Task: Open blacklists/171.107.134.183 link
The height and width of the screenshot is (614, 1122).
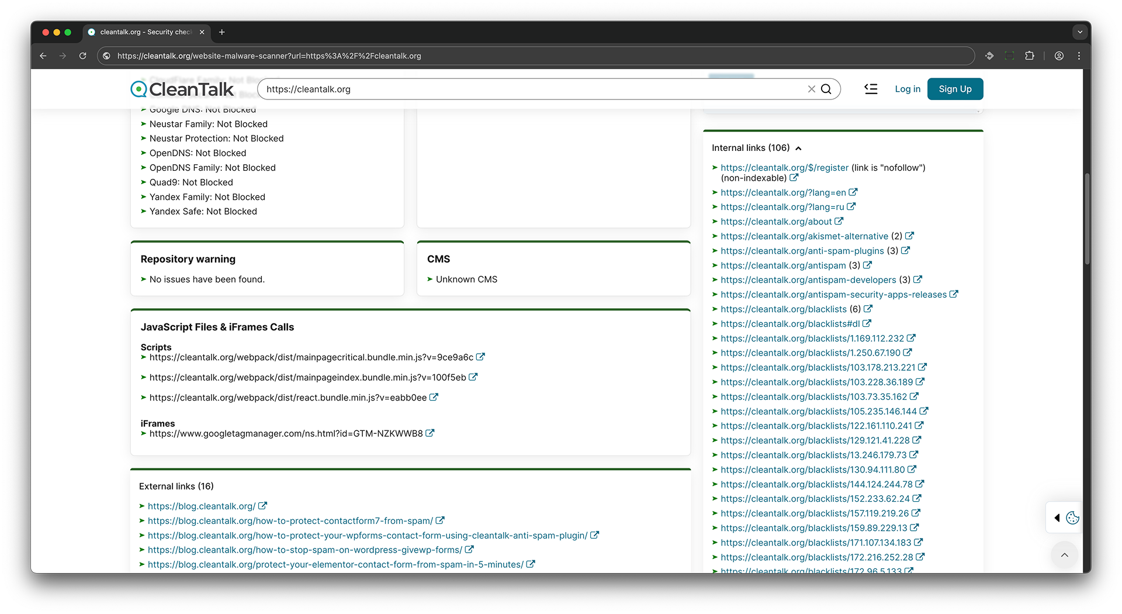Action: 816,543
